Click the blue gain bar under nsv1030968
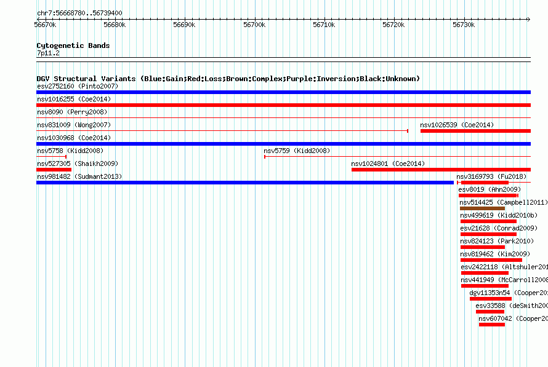Image resolution: width=548 pixels, height=367 pixels. pos(283,144)
